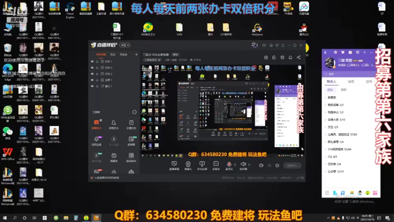Screen dimensions: 394x222
Task: Open taskbar search magnifier
Action: tap(15, 218)
